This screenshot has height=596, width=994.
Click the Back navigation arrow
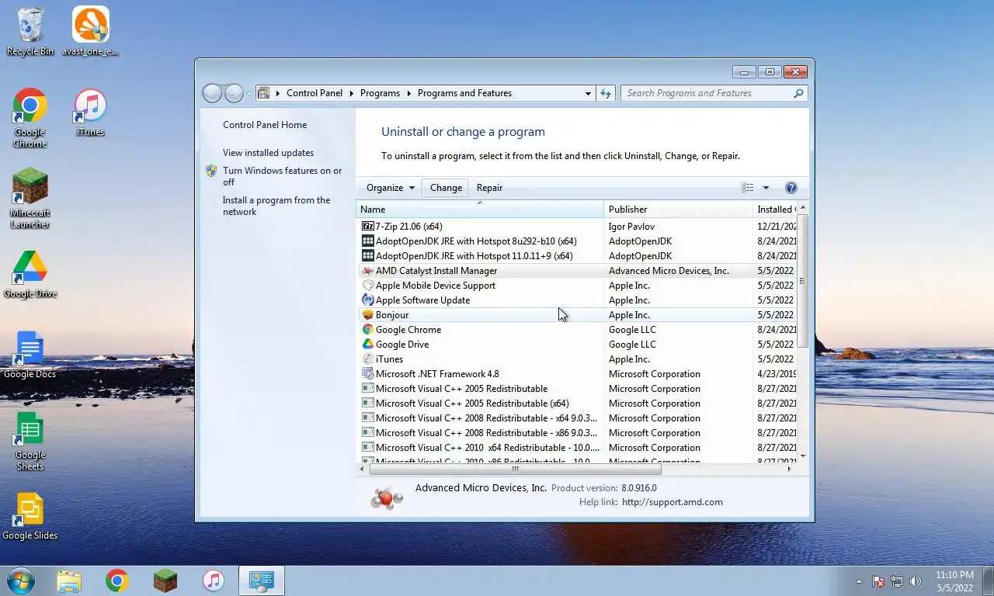212,93
